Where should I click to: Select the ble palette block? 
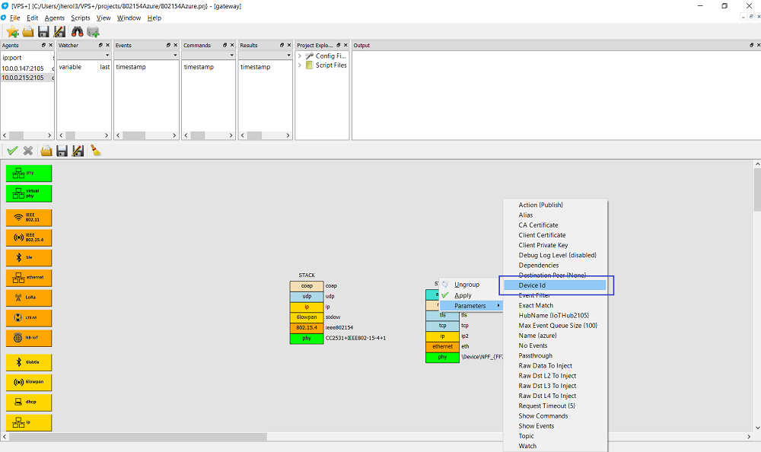click(x=29, y=257)
